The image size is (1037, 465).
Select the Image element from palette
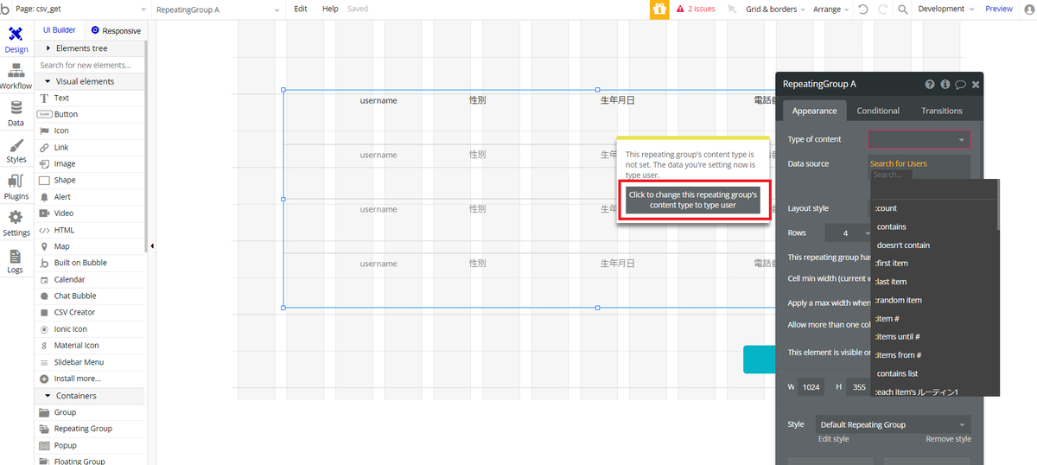(x=91, y=163)
